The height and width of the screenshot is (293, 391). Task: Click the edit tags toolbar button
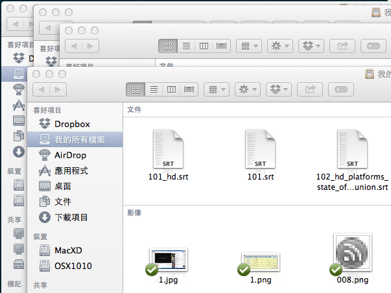click(x=342, y=89)
